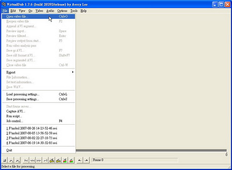Choose Quit from the File menu
The image size is (232, 170).
(38, 150)
